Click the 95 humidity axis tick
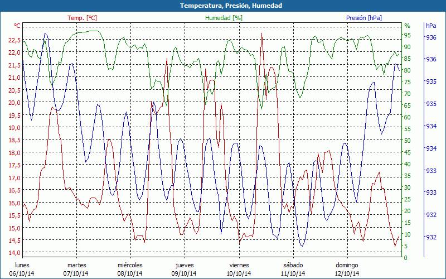 [407, 38]
